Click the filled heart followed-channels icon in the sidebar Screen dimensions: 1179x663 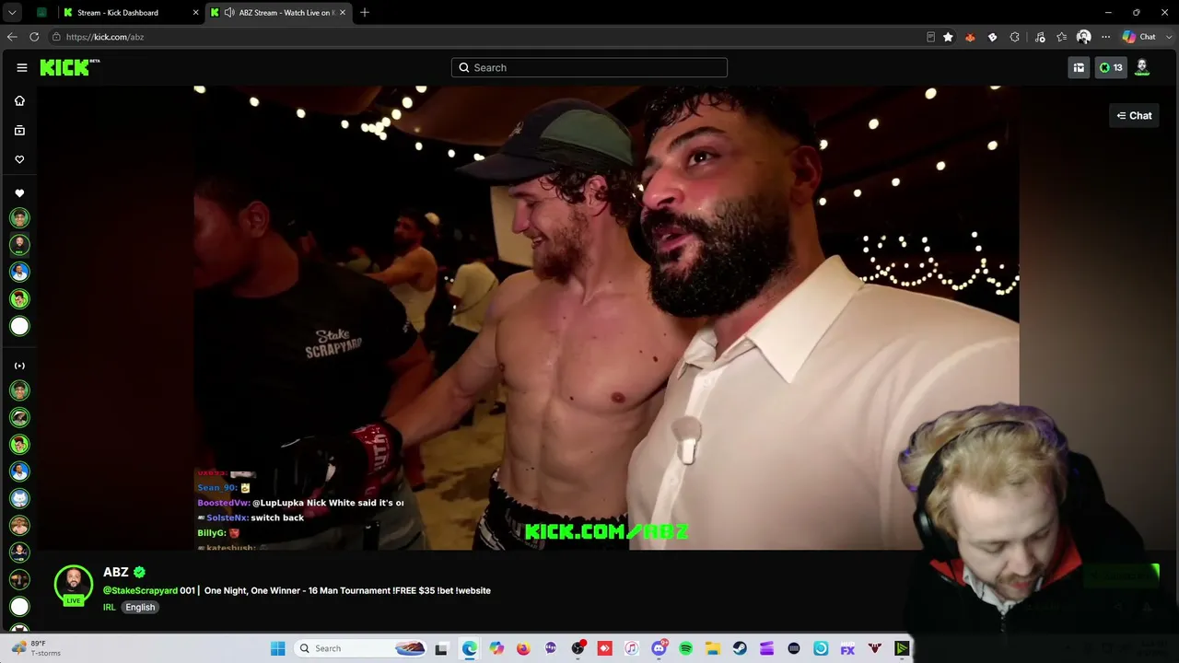point(19,193)
